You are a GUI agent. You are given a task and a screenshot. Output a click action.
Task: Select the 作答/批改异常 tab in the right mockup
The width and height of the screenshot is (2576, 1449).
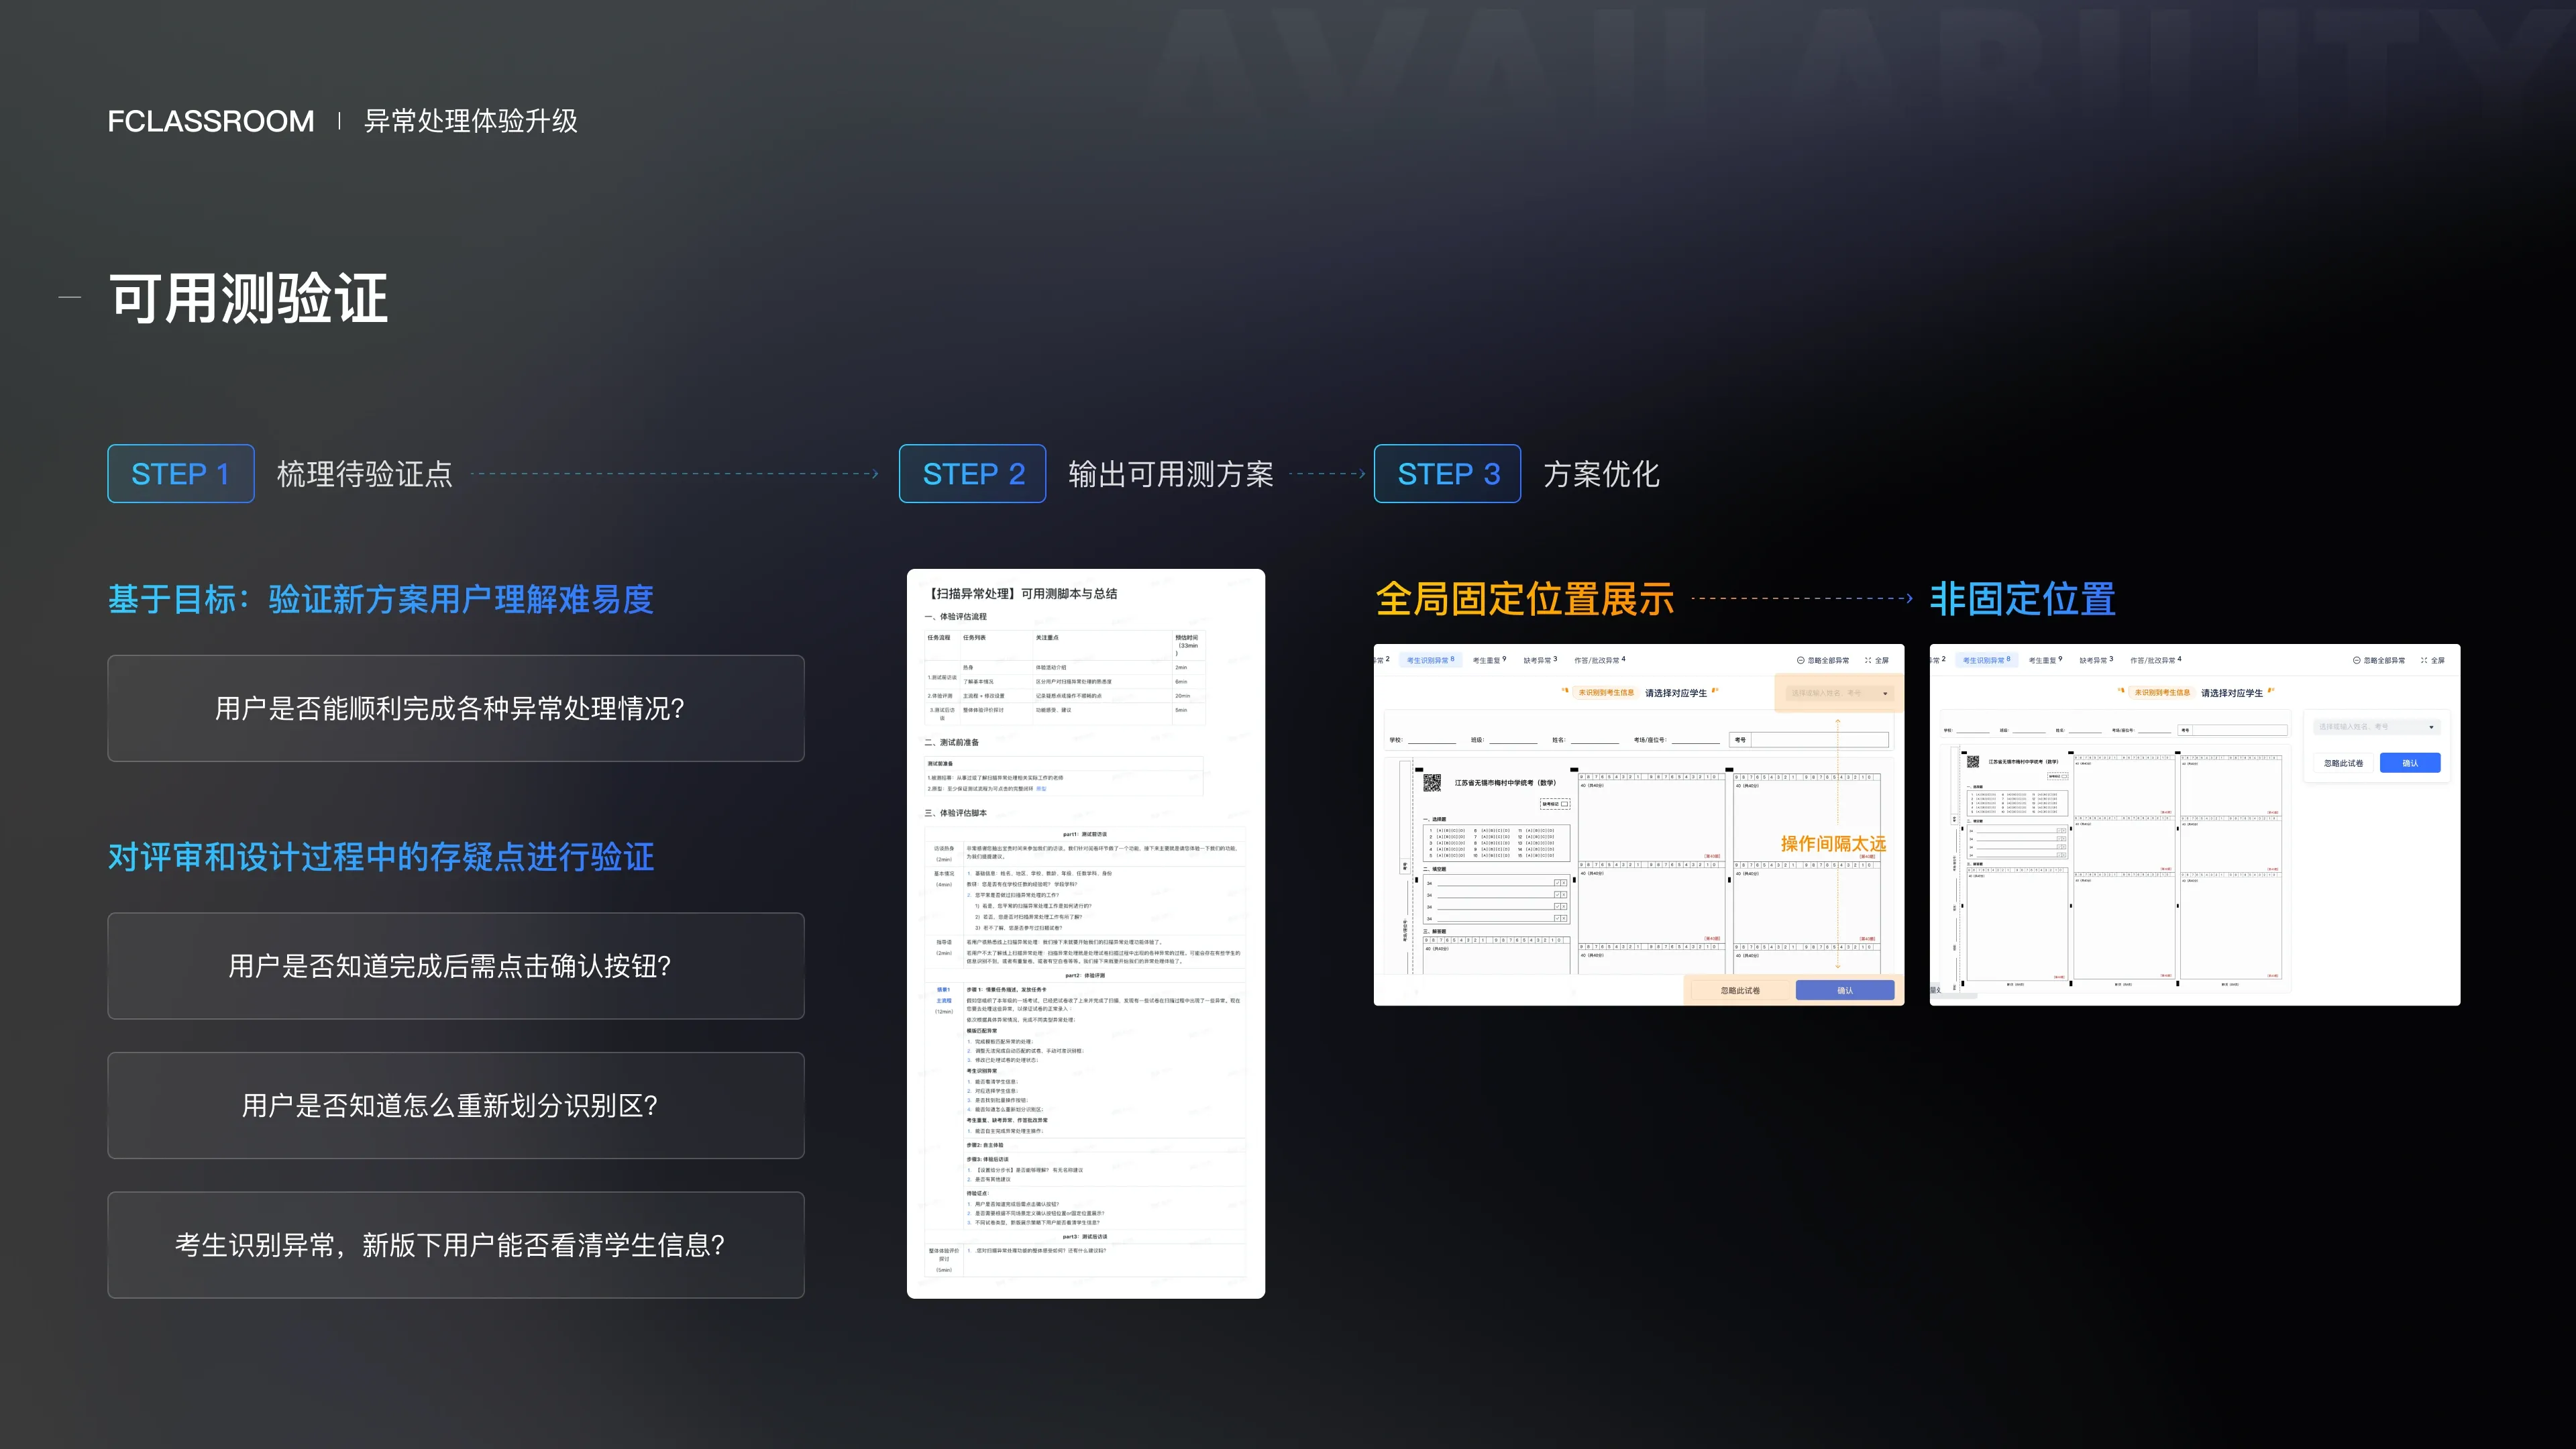tap(2156, 660)
